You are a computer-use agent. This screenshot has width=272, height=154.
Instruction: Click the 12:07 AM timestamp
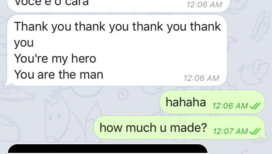(230, 131)
